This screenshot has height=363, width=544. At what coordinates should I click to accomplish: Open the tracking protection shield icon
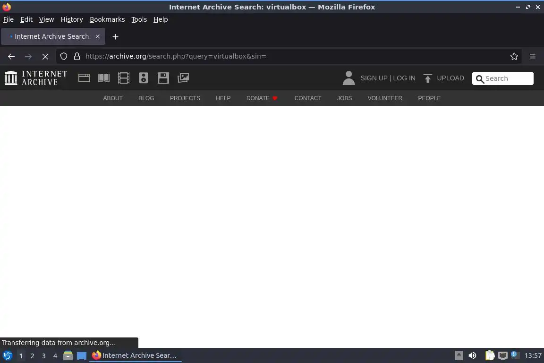pyautogui.click(x=63, y=56)
